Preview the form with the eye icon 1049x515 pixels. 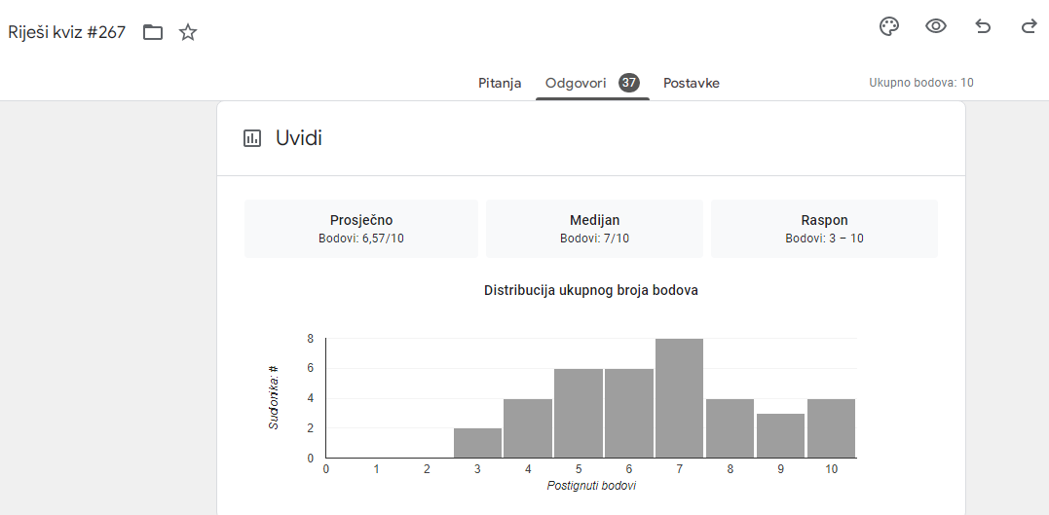[x=935, y=26]
